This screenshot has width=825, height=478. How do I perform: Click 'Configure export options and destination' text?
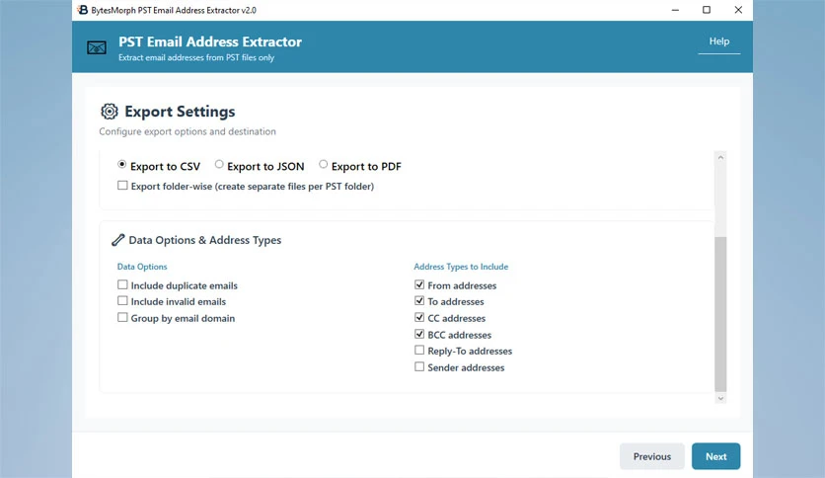pyautogui.click(x=187, y=131)
